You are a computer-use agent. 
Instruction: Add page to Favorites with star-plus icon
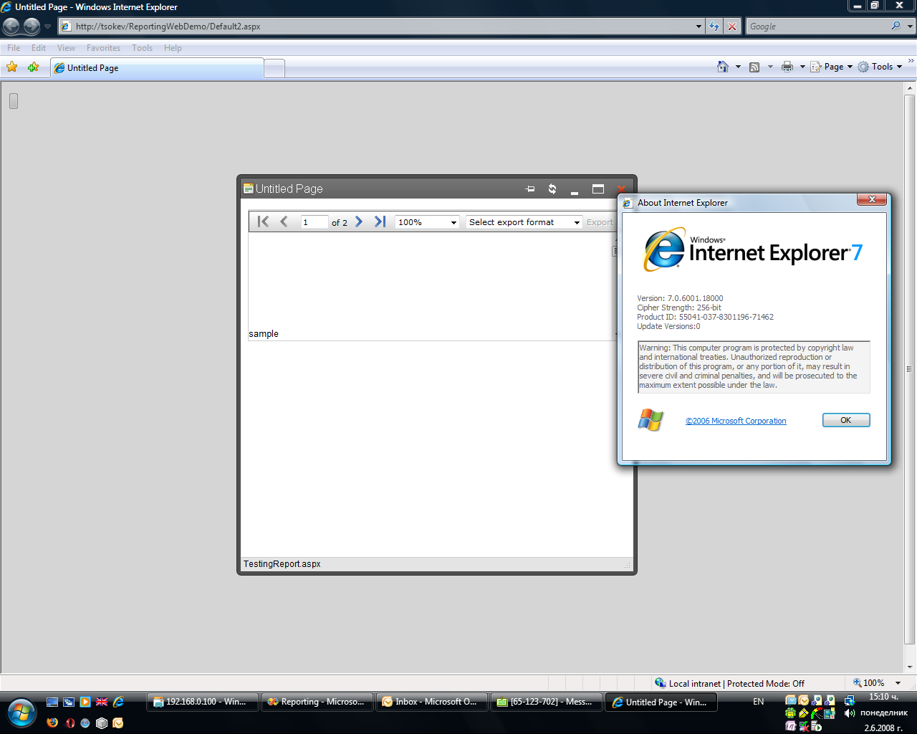coord(33,67)
